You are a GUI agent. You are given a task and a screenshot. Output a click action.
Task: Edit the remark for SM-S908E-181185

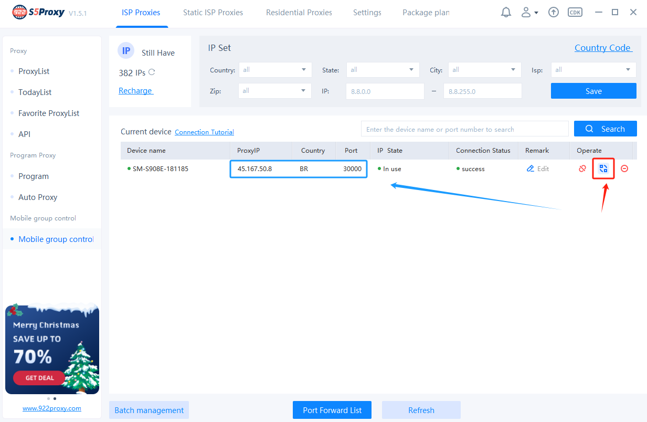(x=538, y=168)
